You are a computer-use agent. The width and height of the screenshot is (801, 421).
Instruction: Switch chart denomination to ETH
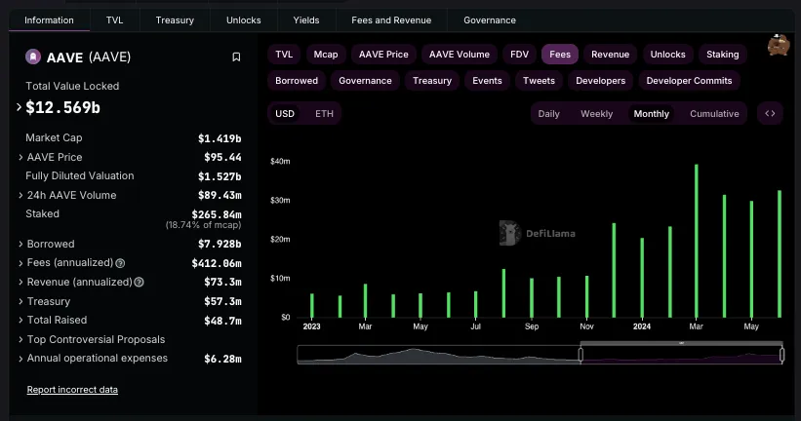coord(324,113)
